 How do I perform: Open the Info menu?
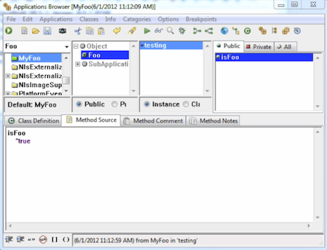(x=111, y=19)
